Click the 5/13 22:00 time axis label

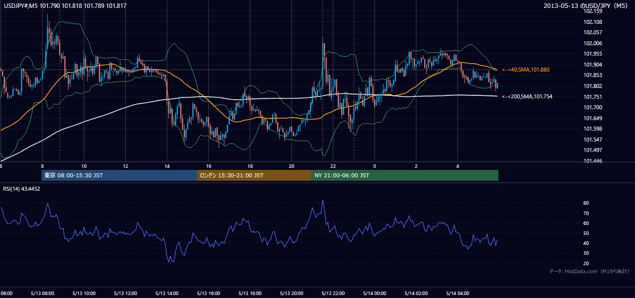click(x=332, y=293)
